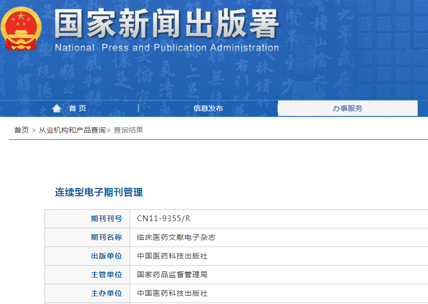Click the 查询结果 breadcrumb text
This screenshot has width=428, height=304.
128,130
